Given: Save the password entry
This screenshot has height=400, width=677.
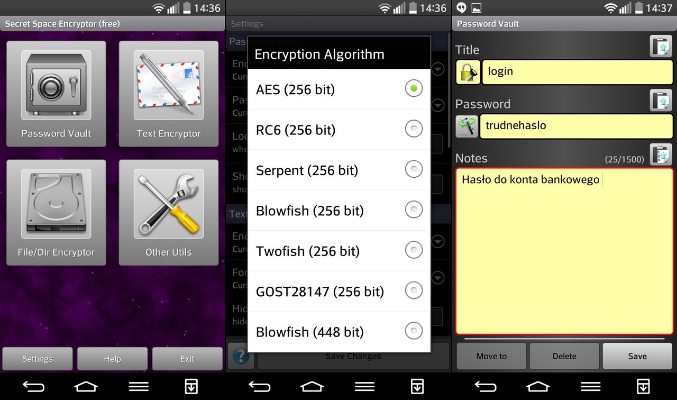Looking at the screenshot, I should 637,356.
